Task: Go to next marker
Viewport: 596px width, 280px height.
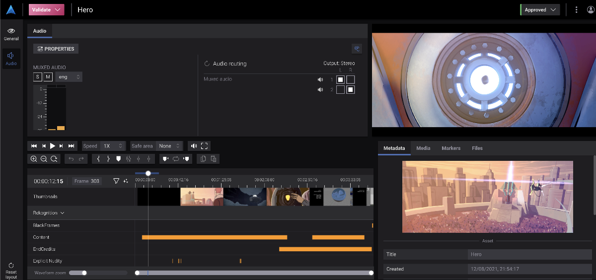Action: 186,159
